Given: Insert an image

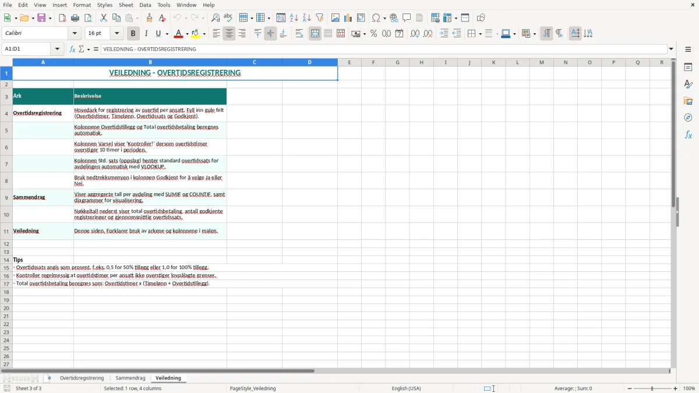Looking at the screenshot, I should [x=336, y=18].
